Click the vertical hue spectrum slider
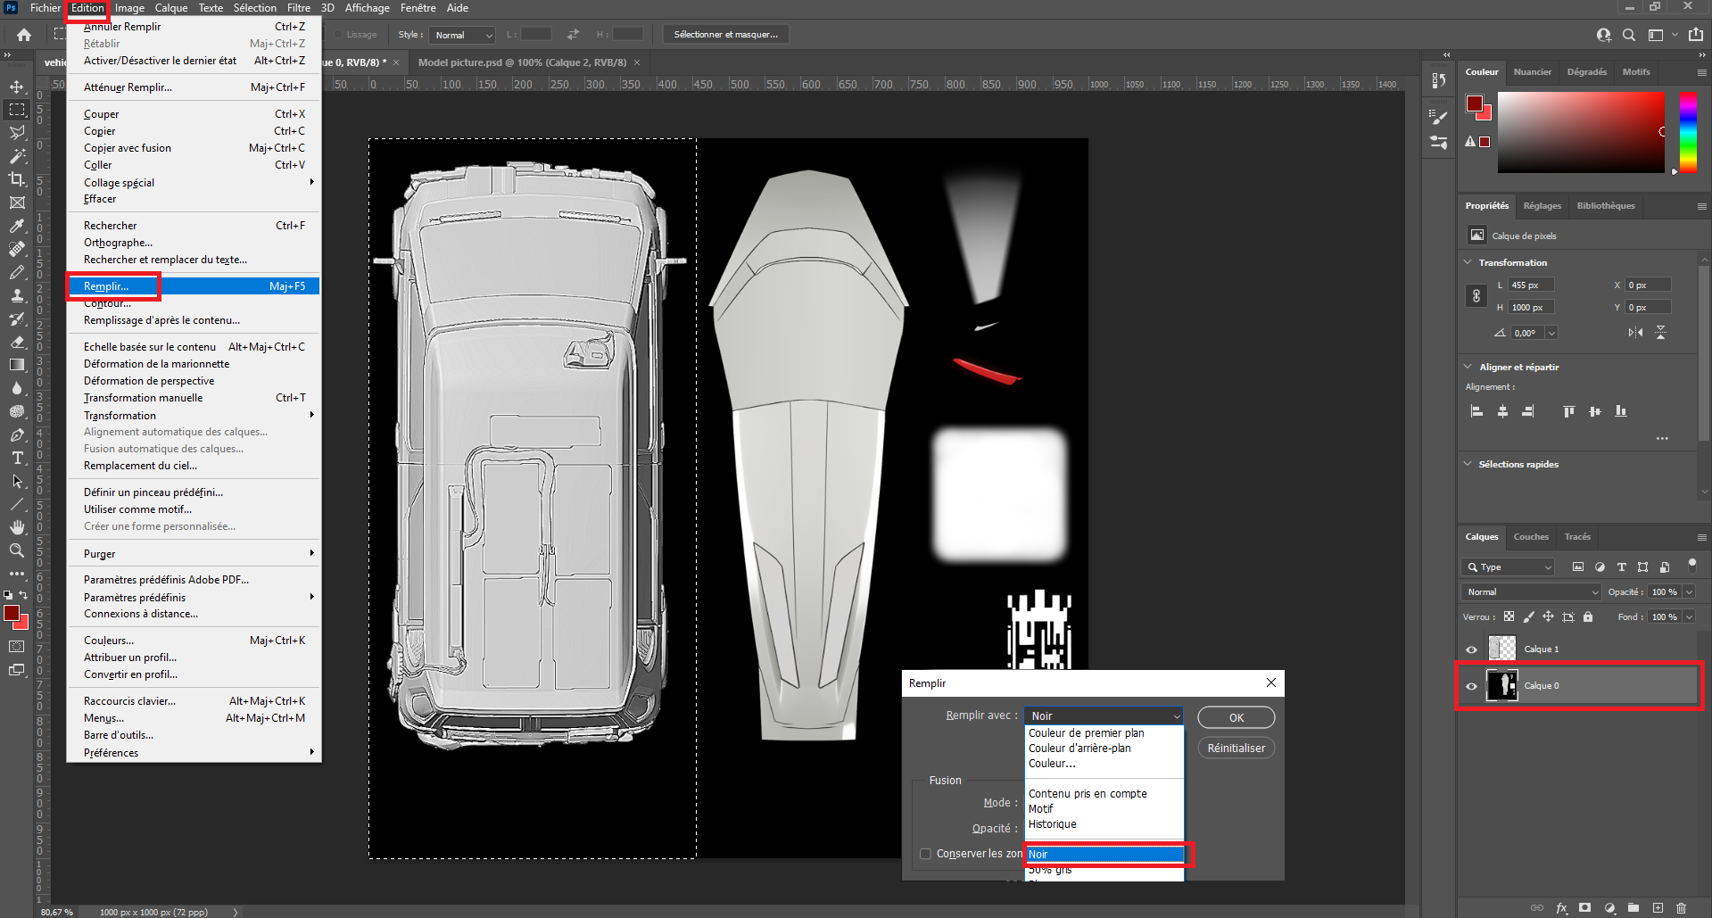This screenshot has width=1712, height=918. coord(1688,132)
